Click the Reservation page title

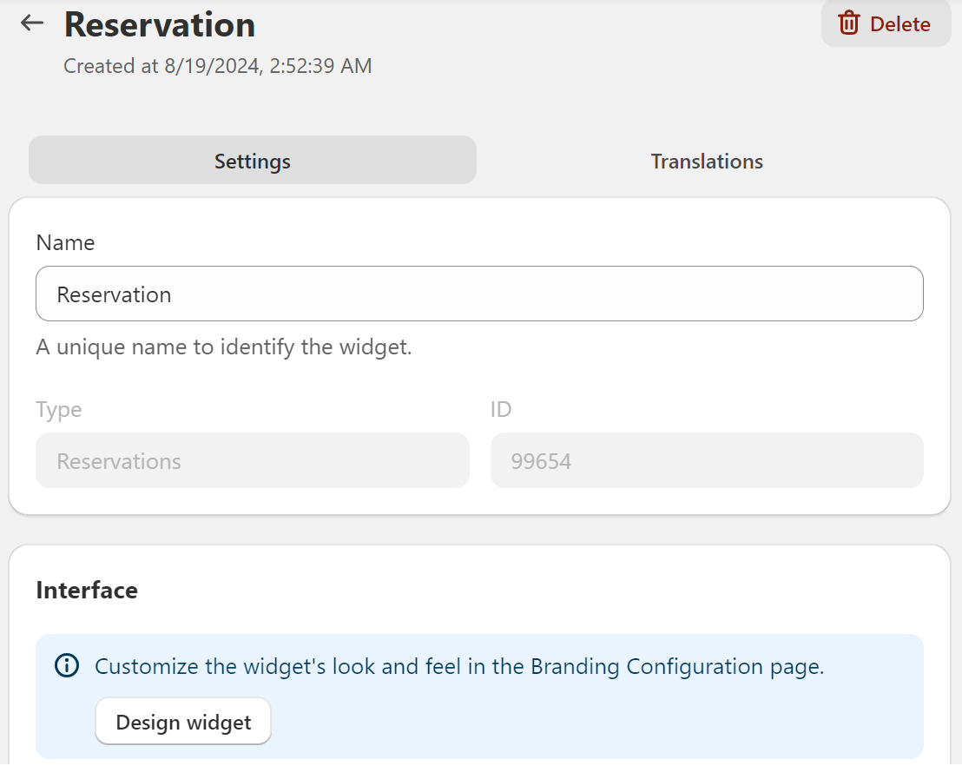tap(160, 24)
